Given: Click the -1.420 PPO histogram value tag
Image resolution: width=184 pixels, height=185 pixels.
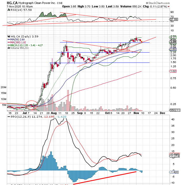Looking at the screenshot, I should tap(174, 172).
